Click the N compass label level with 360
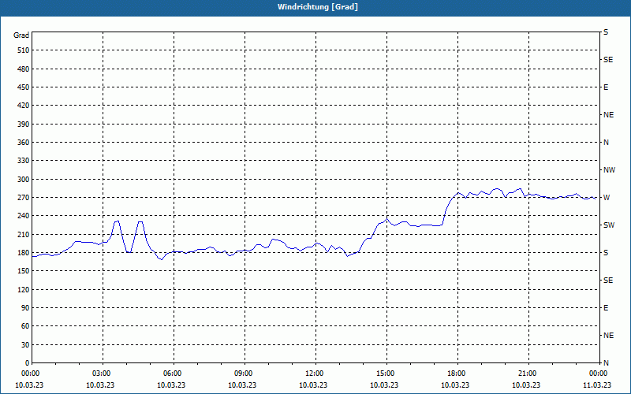 (606, 143)
